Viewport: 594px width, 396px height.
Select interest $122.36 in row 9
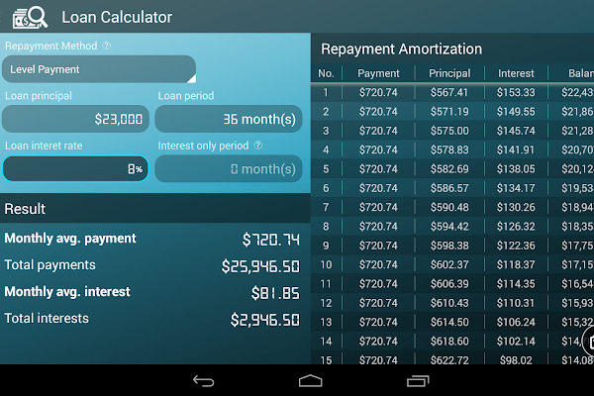(x=516, y=246)
